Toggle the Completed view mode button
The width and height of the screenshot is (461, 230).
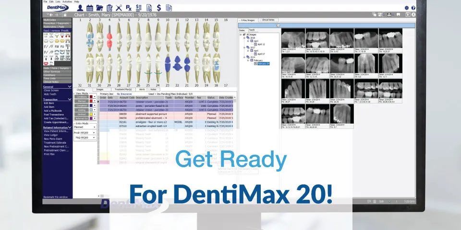(x=82, y=105)
